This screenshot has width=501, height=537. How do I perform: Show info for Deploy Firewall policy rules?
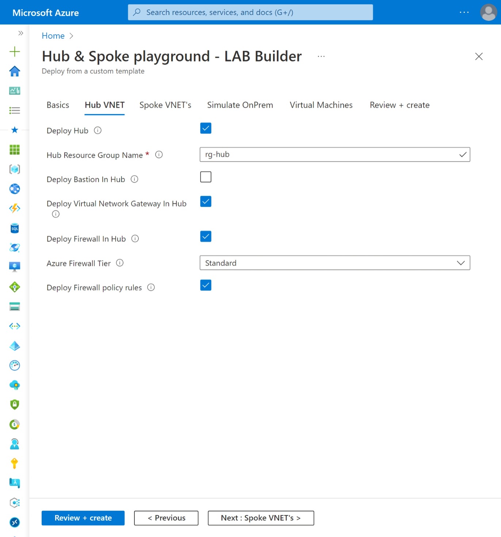click(151, 287)
